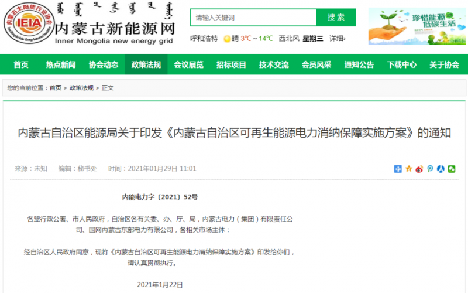
Task: Open 协会动态 association news menu
Action: pyautogui.click(x=104, y=64)
